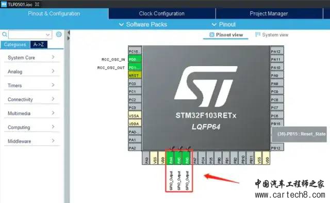Switch the list to A->Z sorting
Screen dimensions: 330x203
39,44
